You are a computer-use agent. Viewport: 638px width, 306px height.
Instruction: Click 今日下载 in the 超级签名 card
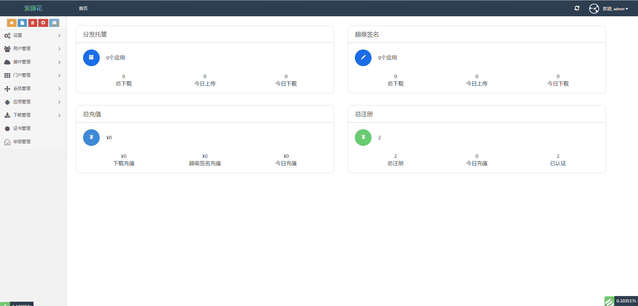558,84
